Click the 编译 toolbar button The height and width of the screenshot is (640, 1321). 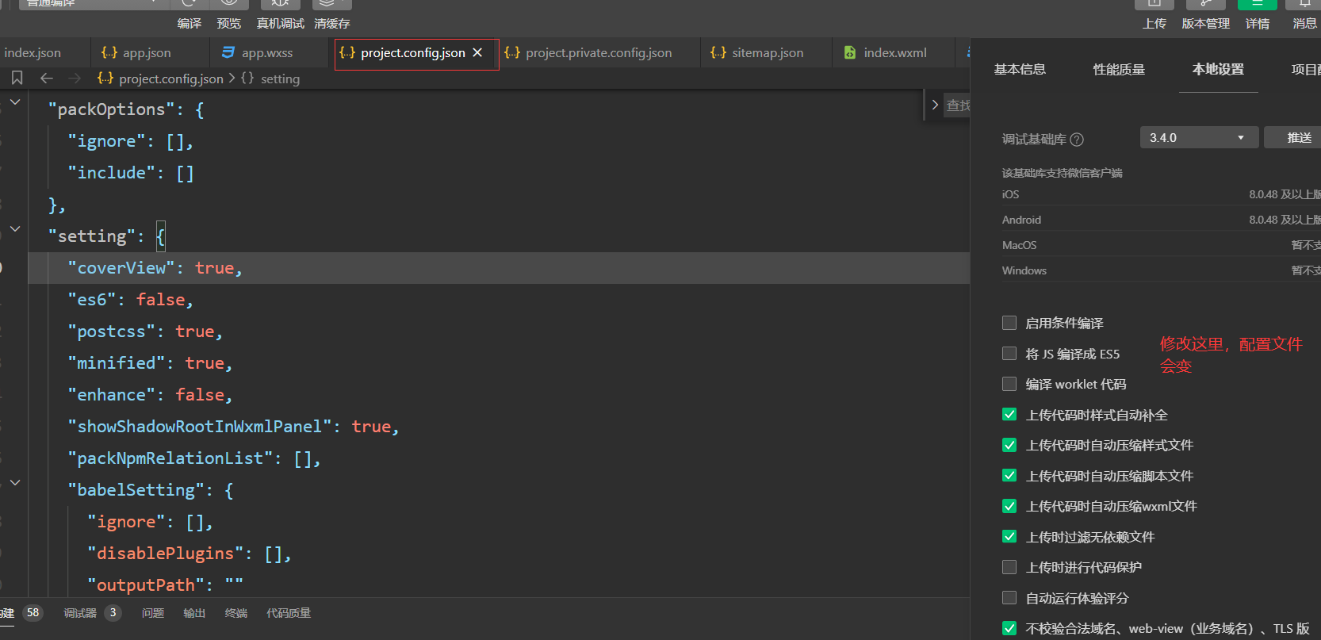190,23
